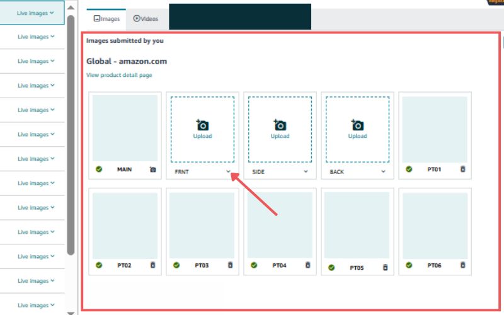This screenshot has height=315, width=504.
Task: Expand the fourth Live images dropdown in sidebar
Action: pyautogui.click(x=36, y=86)
